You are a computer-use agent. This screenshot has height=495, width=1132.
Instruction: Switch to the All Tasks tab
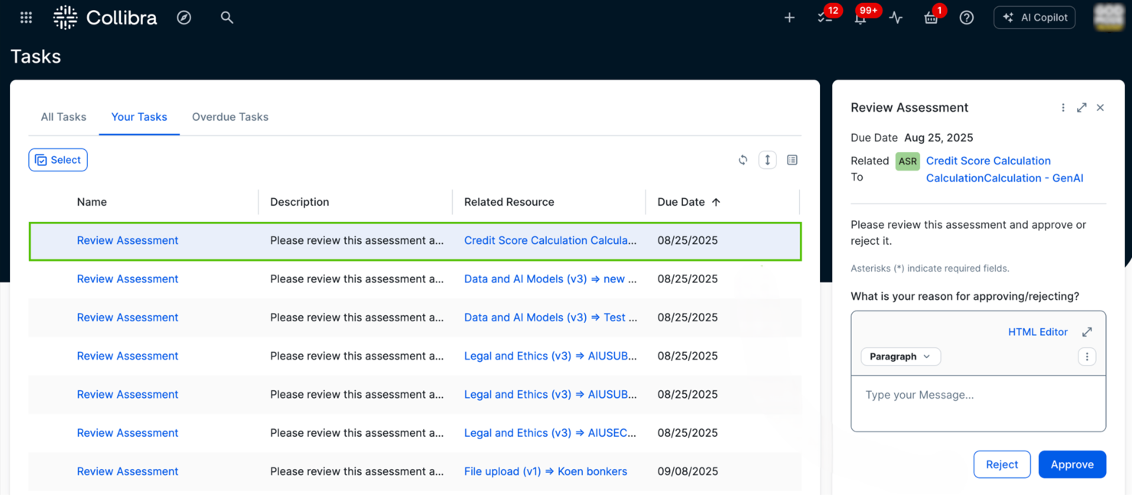coord(63,116)
